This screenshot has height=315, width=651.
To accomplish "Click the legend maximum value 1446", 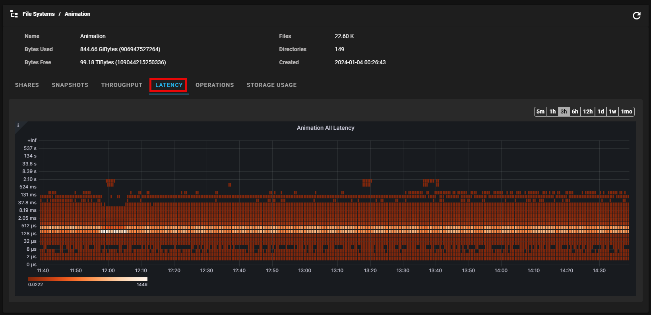I will 142,284.
